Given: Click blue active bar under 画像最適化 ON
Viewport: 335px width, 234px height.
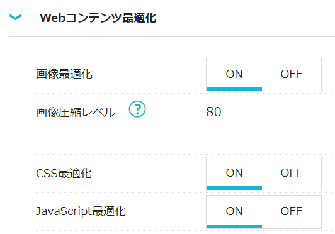Looking at the screenshot, I should (235, 89).
